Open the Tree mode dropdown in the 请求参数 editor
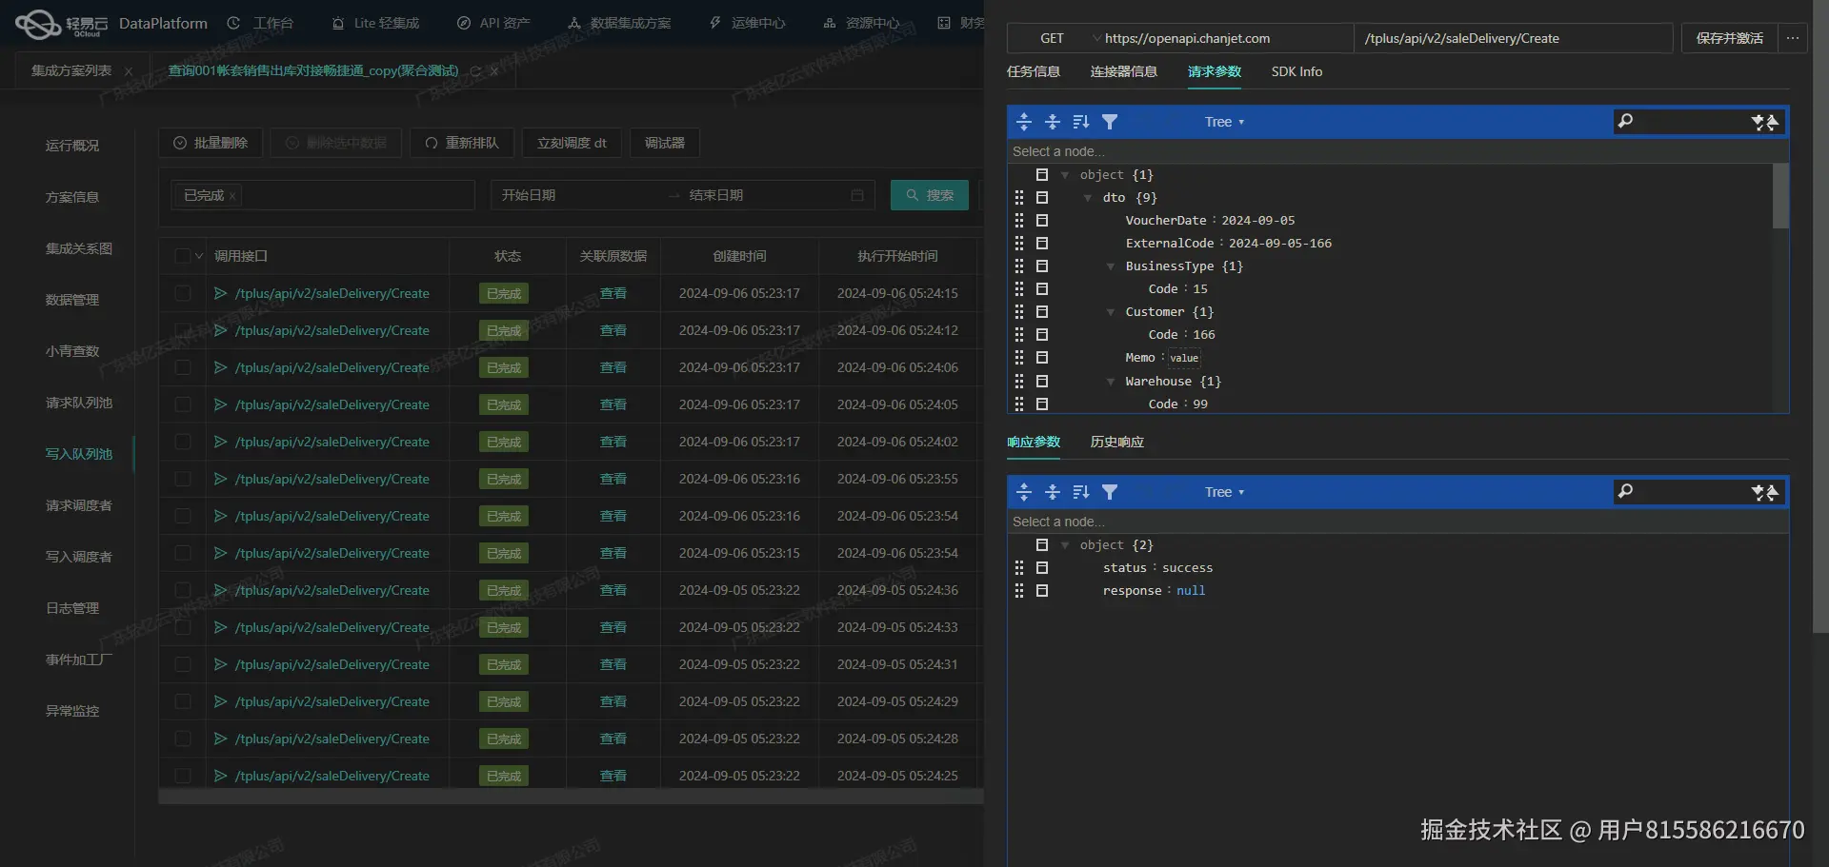The height and width of the screenshot is (867, 1829). tap(1224, 122)
